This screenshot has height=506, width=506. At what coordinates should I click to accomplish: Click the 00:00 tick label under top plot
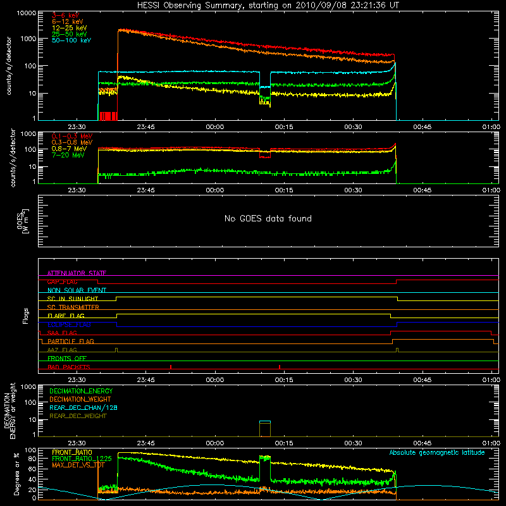(215, 127)
